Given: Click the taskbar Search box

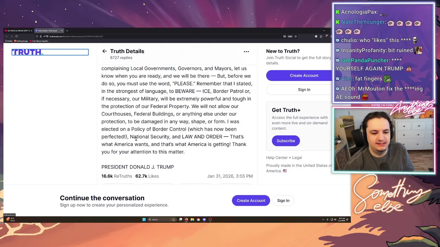Looking at the screenshot, I should [x=162, y=220].
